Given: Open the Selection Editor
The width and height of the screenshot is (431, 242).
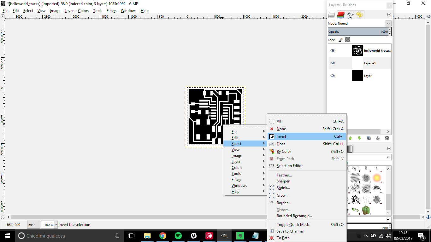Looking at the screenshot, I should click(x=307, y=166).
